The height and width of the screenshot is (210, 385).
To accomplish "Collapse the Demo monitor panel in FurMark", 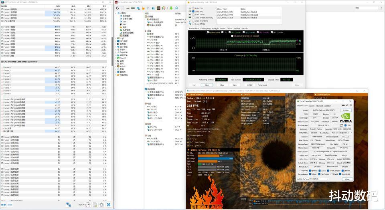I will 188,95.
